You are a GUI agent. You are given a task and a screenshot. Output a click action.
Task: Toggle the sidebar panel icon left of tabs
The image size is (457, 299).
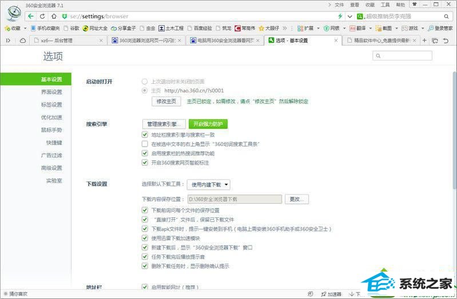8,41
